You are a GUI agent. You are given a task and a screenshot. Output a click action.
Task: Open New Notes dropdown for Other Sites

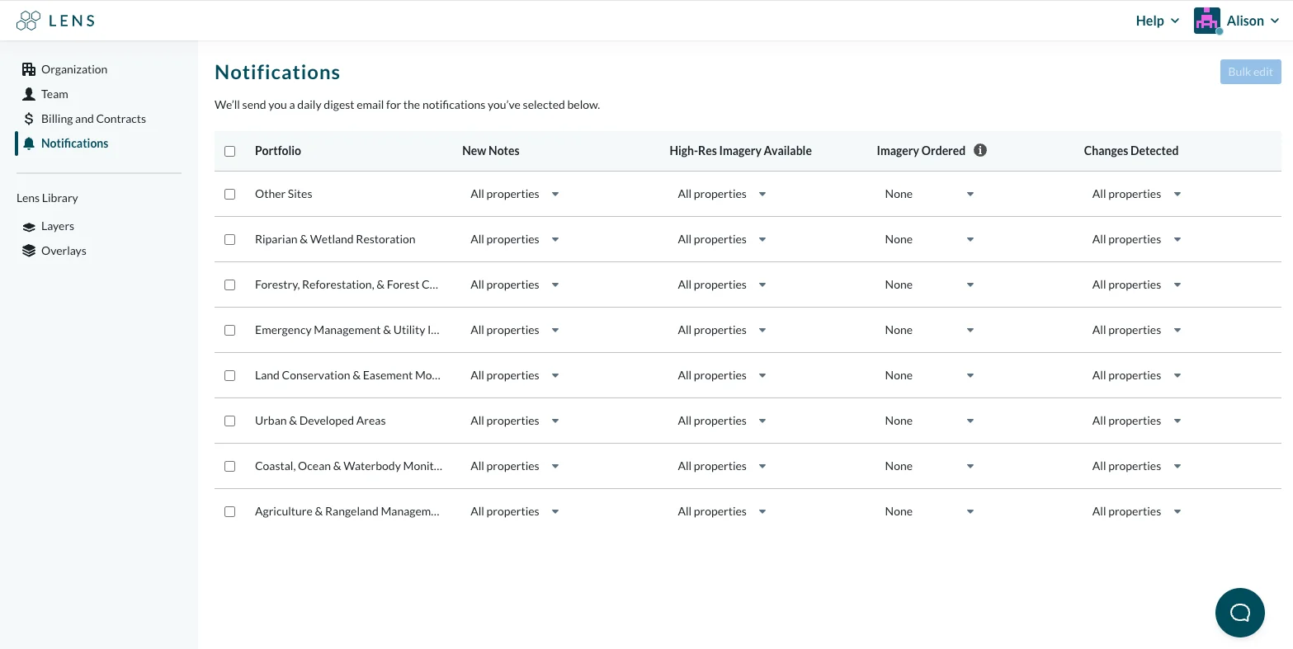pyautogui.click(x=515, y=194)
